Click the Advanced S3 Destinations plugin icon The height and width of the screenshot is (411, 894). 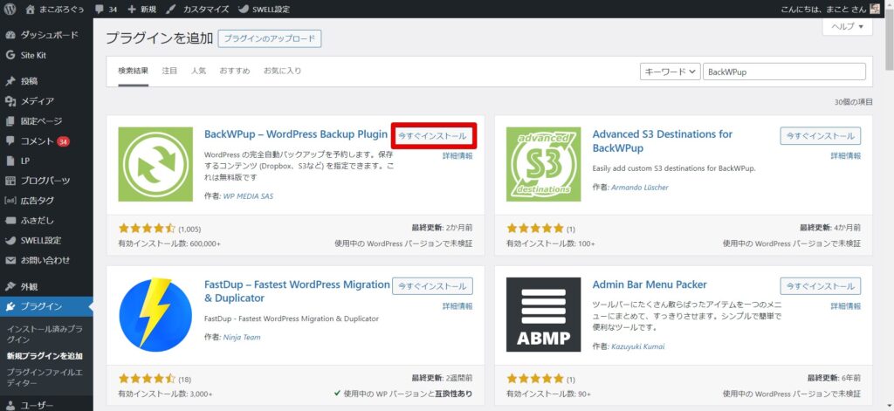[x=543, y=164]
